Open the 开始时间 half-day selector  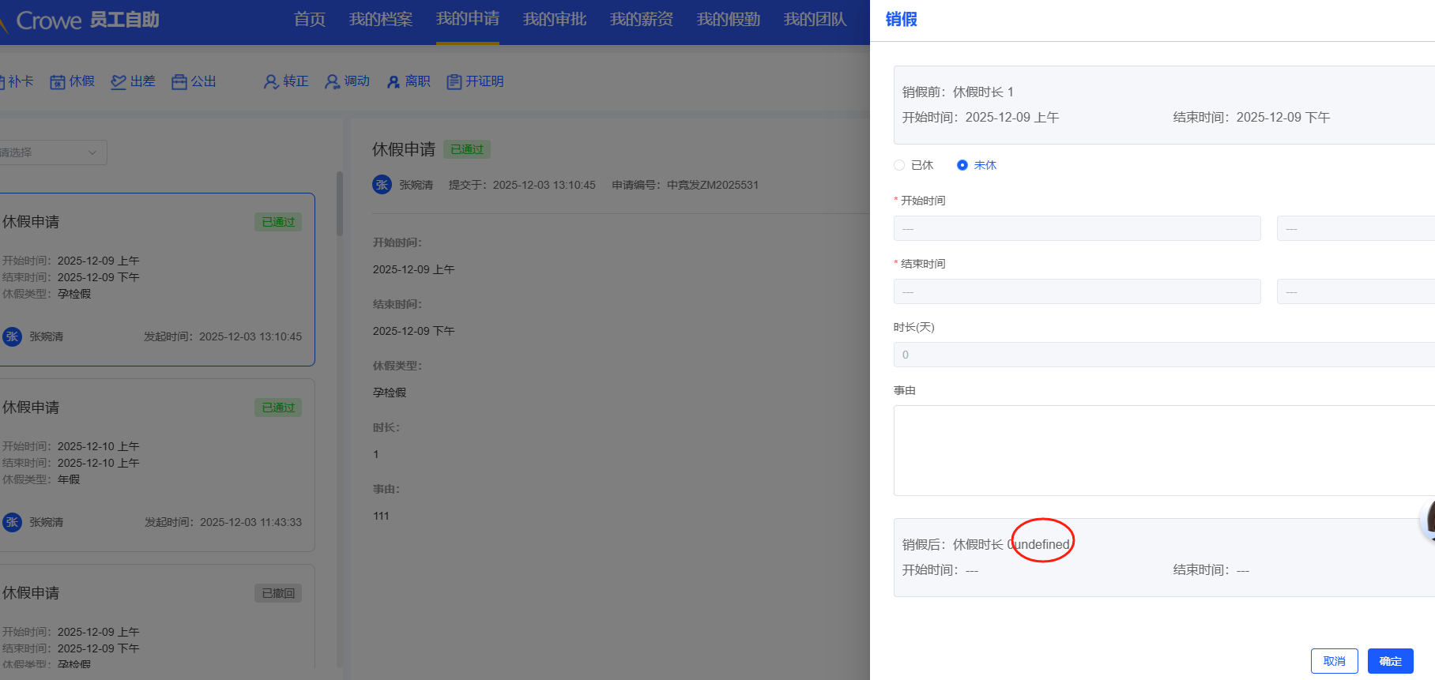(1356, 228)
